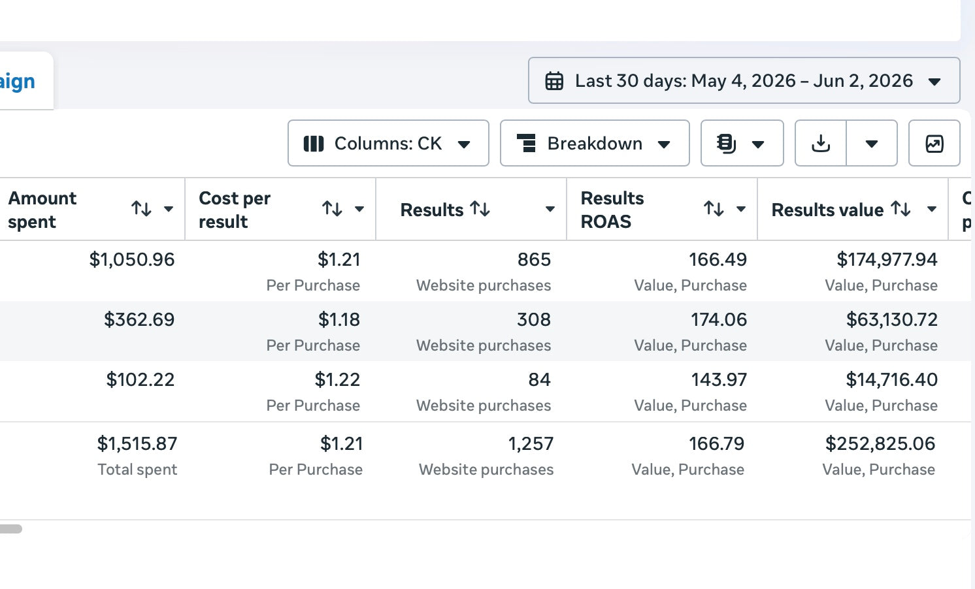The height and width of the screenshot is (589, 975).
Task: Click the 865 website purchases result
Action: (x=534, y=259)
